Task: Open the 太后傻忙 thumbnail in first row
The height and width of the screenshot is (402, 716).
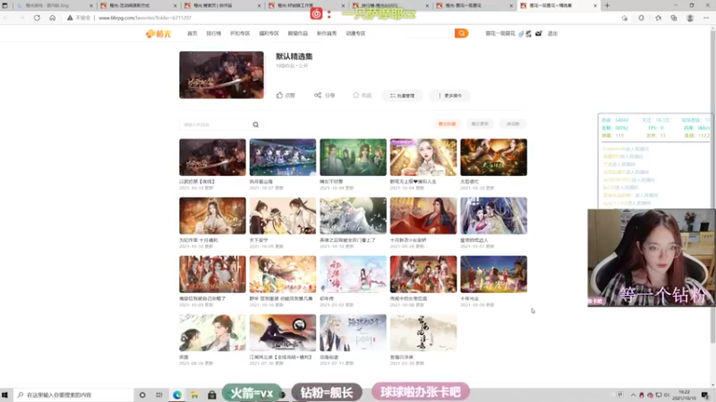Action: (x=494, y=157)
